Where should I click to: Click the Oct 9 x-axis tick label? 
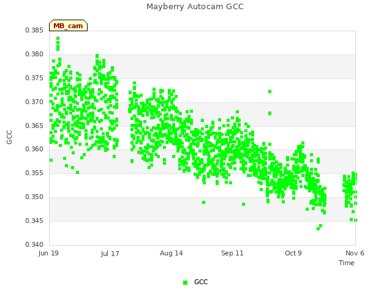[293, 253]
